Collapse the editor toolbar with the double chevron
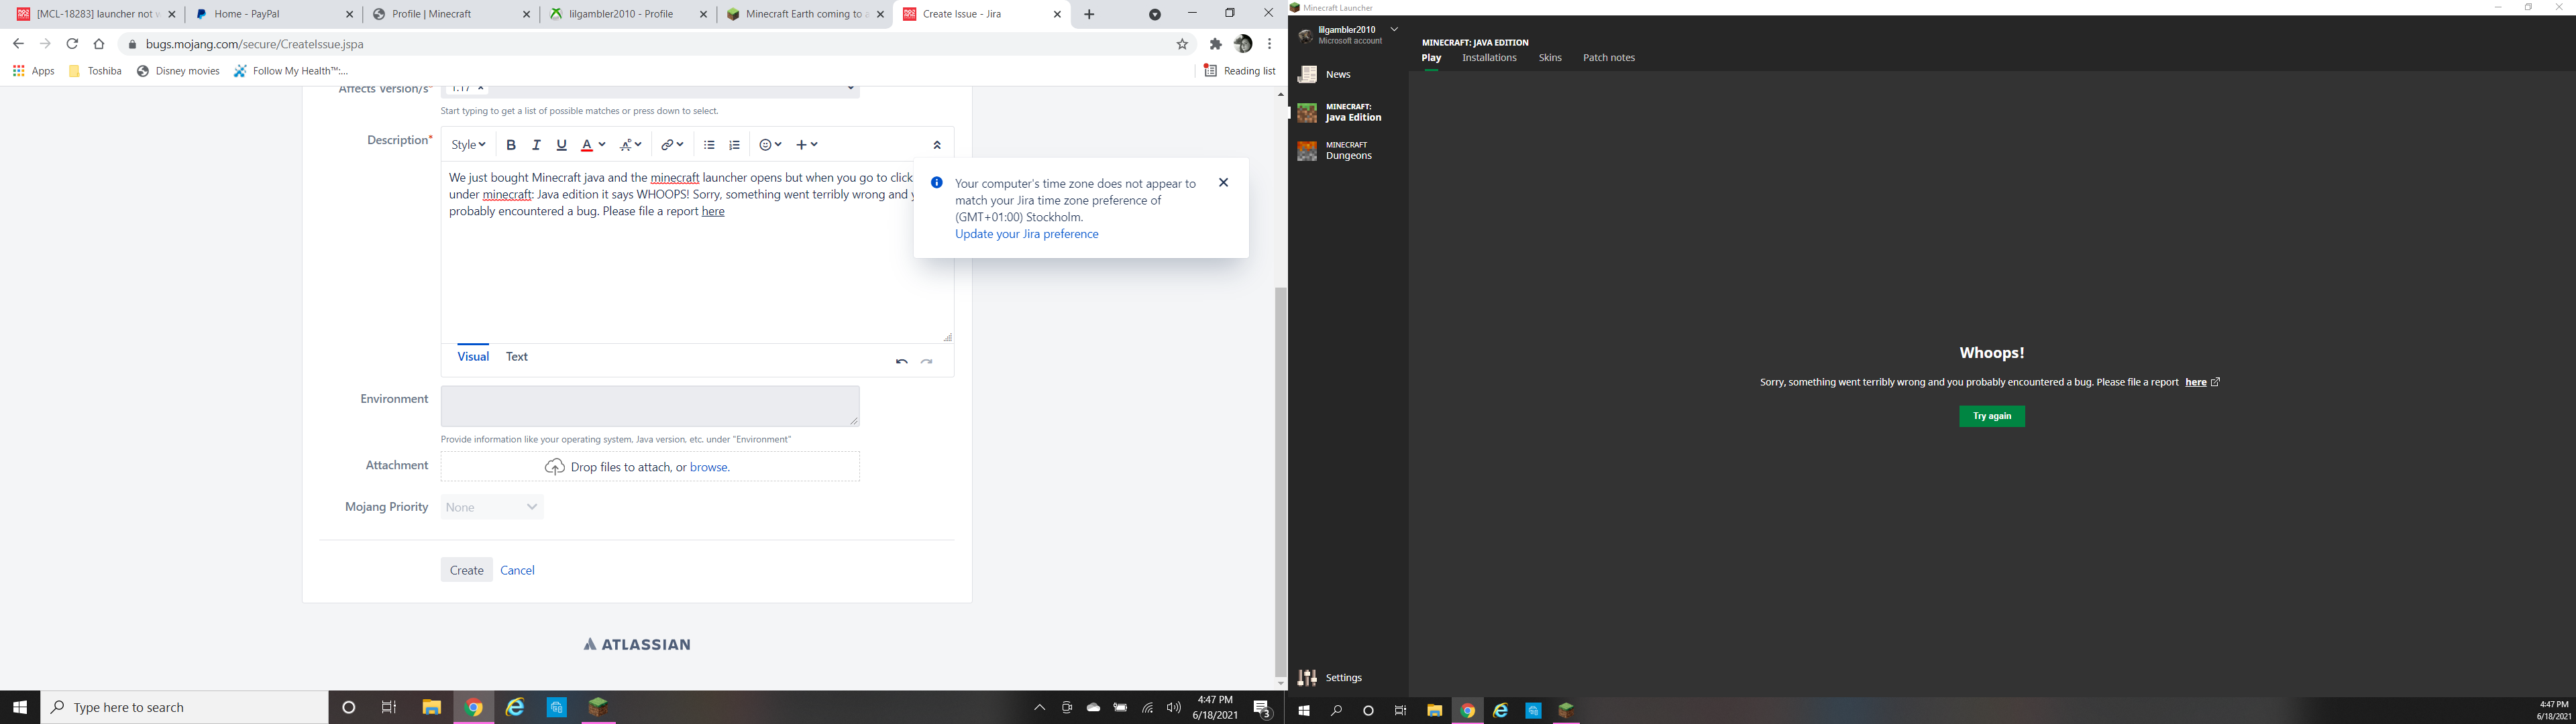Viewport: 2576px width, 724px height. tap(937, 145)
